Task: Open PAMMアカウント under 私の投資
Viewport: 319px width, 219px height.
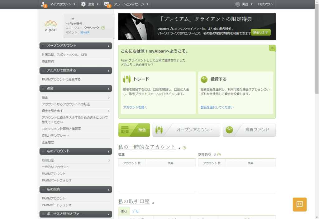Action: 54,198
